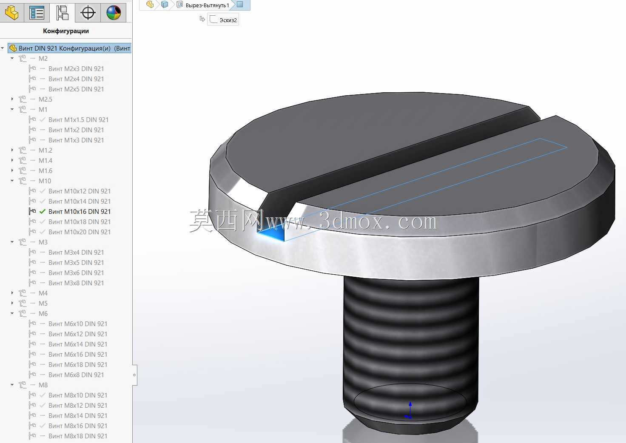Collapse the M3 configuration group
Image resolution: width=626 pixels, height=443 pixels.
click(12, 242)
